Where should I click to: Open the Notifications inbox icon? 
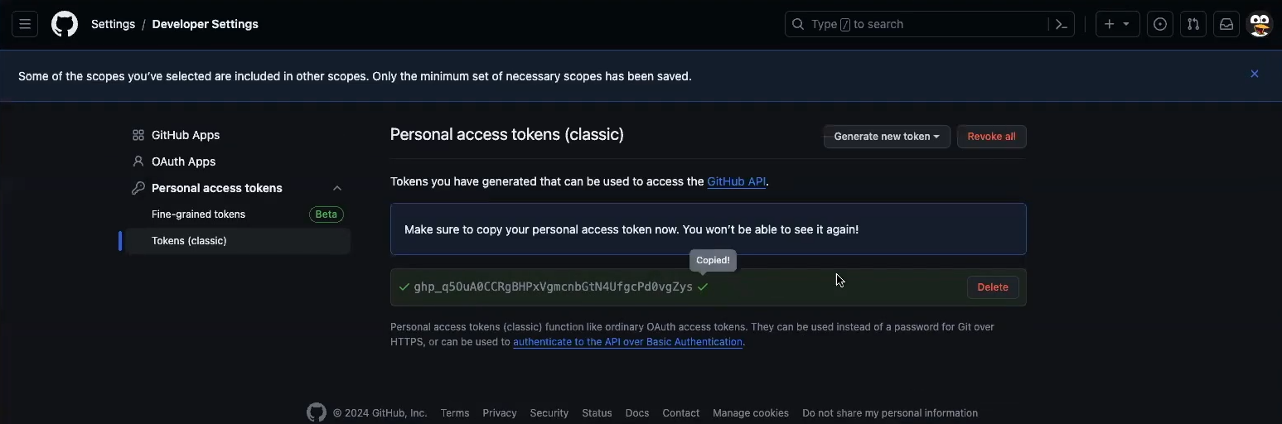coord(1226,24)
